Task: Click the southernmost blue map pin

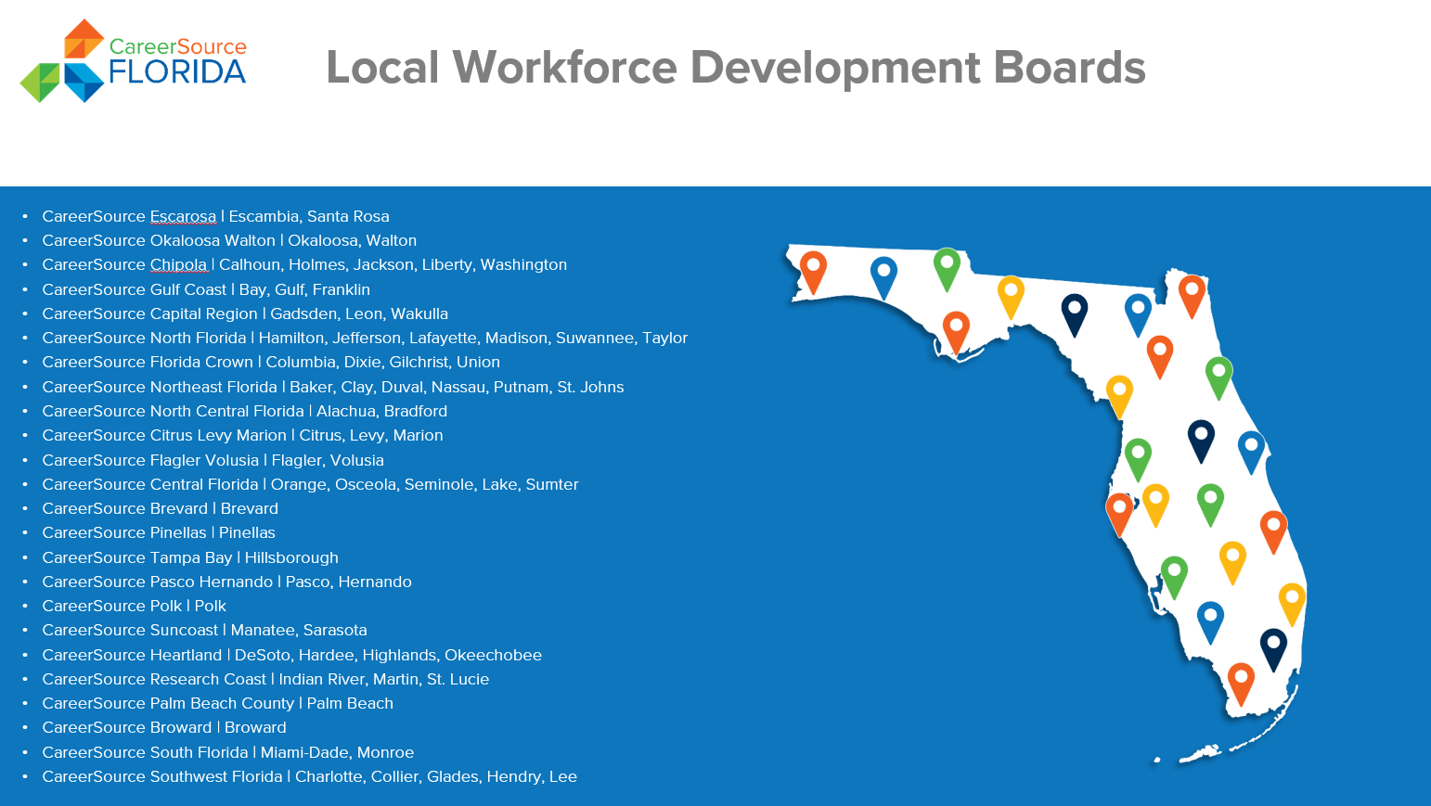Action: pos(1210,620)
